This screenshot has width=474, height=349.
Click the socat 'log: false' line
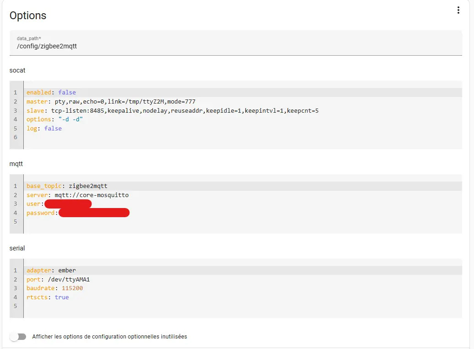(x=44, y=129)
